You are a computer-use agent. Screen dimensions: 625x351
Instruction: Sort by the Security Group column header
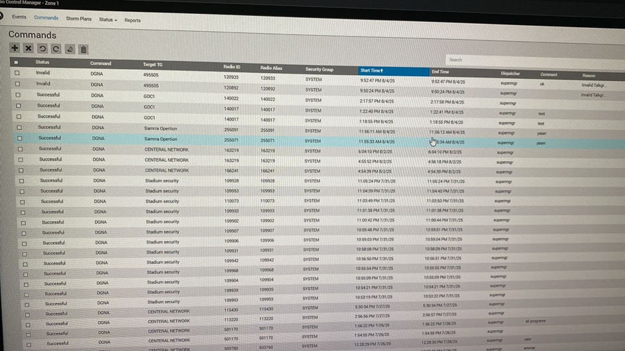319,69
